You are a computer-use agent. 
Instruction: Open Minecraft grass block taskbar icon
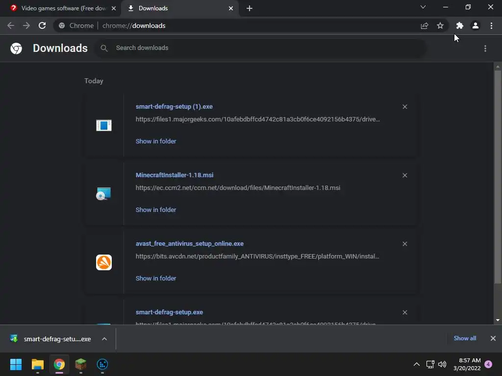coord(81,364)
